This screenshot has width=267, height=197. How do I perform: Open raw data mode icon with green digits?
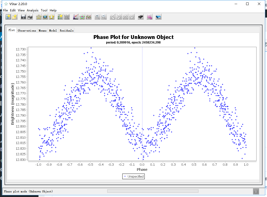(60, 17)
